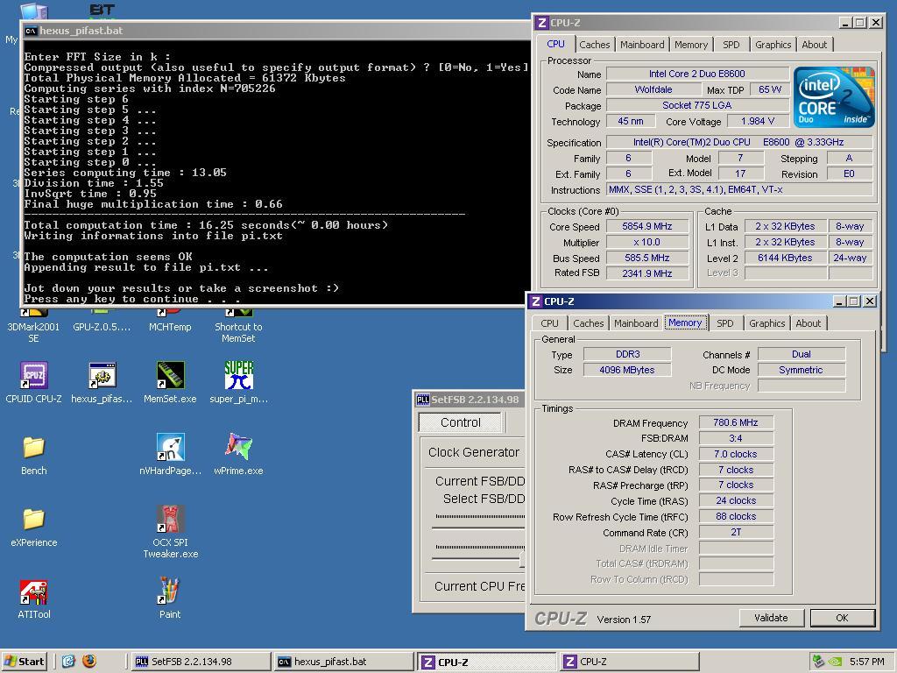
Task: Click the DRAM Frequency 780.6 MHz value
Action: 736,423
